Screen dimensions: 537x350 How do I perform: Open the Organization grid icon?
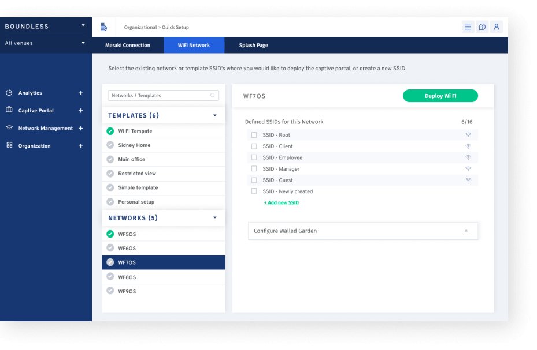tap(10, 146)
